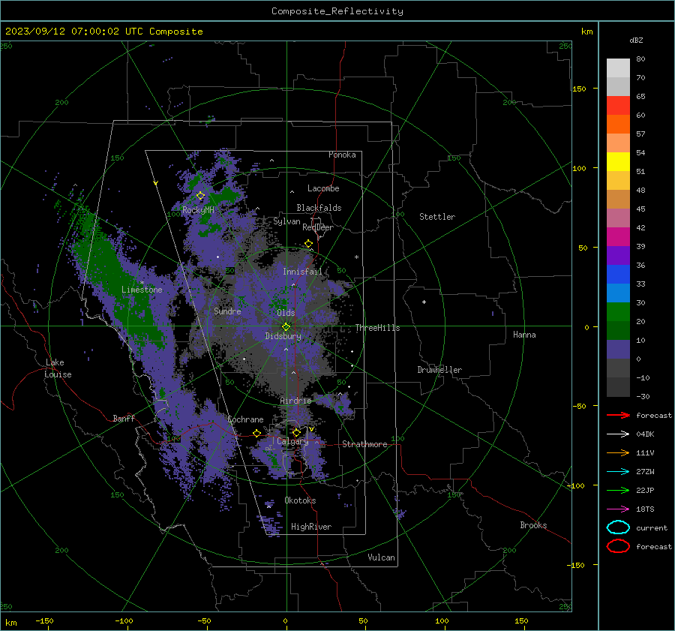The height and width of the screenshot is (631, 675).
Task: Click the 100 tick label on right axis
Action: click(579, 168)
